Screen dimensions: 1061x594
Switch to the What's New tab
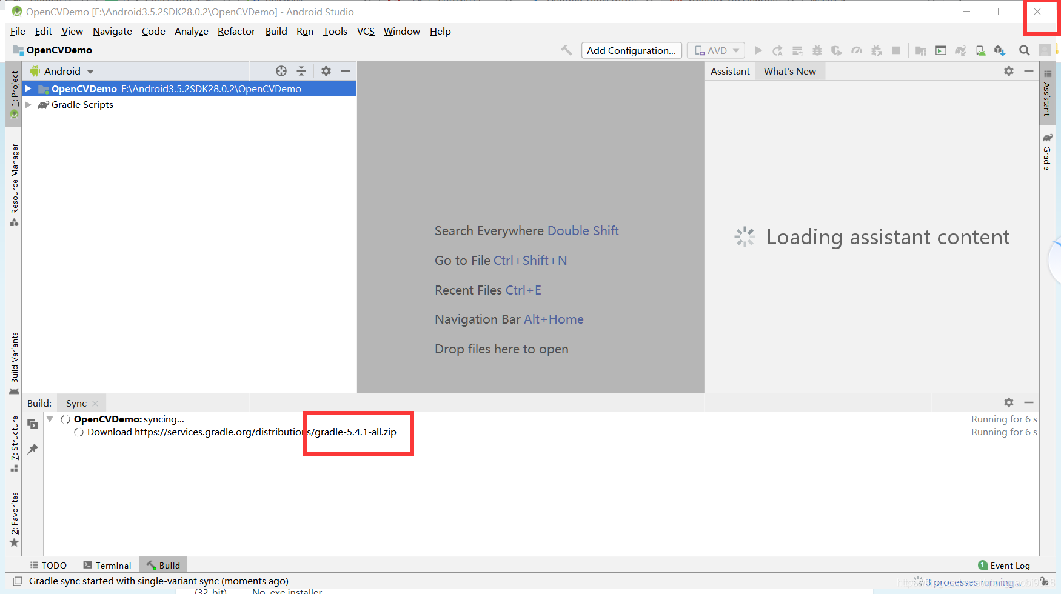[789, 71]
